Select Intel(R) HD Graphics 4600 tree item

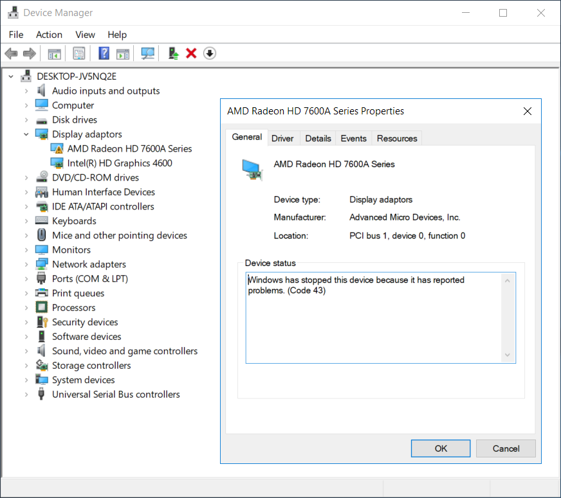(120, 163)
